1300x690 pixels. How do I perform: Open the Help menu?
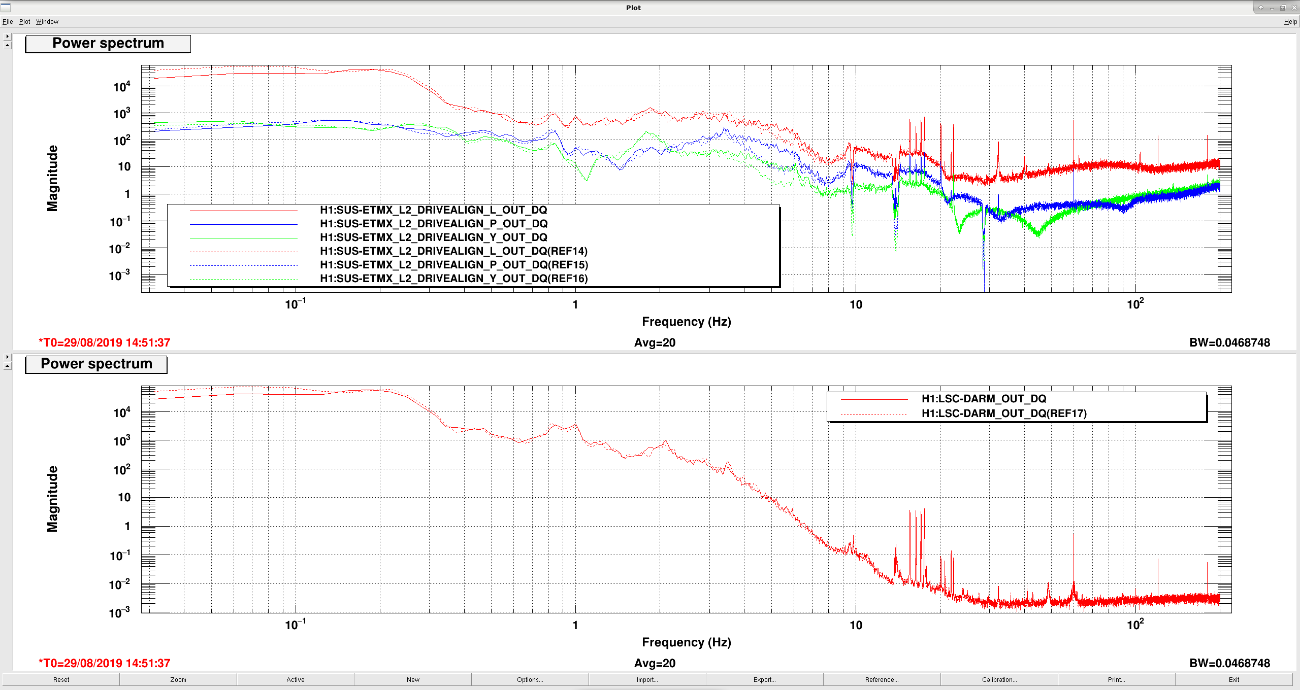coord(1290,22)
